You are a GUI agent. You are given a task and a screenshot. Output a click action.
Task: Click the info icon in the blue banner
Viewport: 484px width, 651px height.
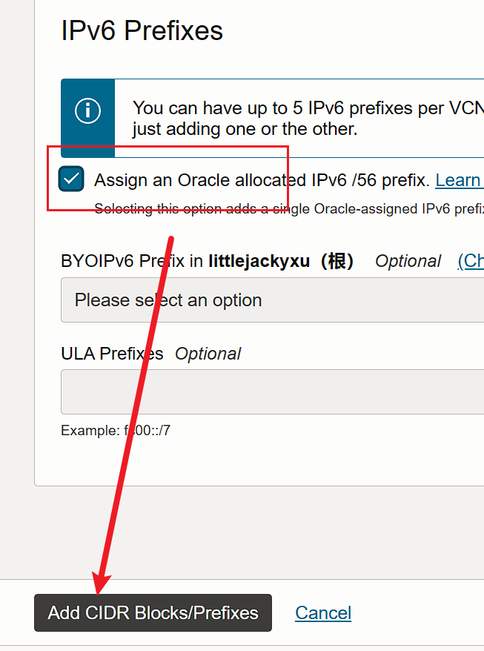click(87, 111)
